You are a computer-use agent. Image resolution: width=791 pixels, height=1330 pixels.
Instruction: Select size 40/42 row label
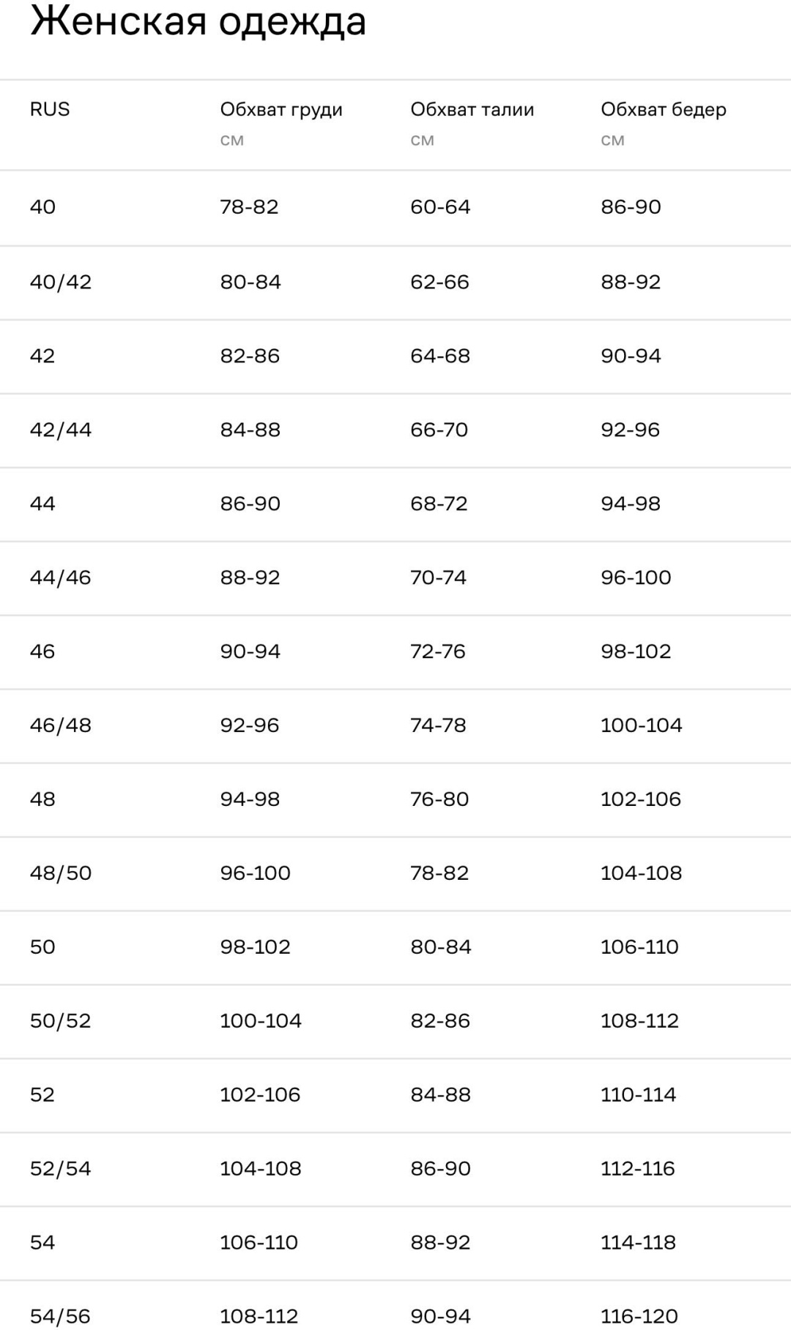click(61, 283)
